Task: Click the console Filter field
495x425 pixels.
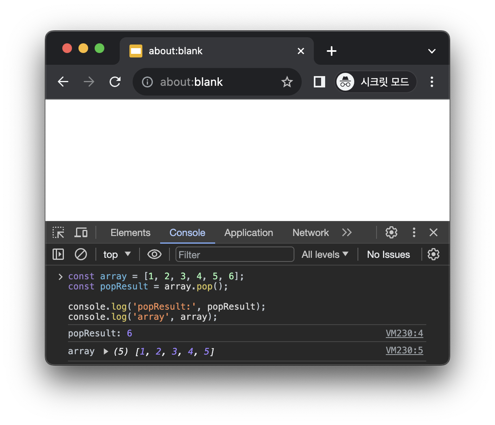Action: [235, 254]
